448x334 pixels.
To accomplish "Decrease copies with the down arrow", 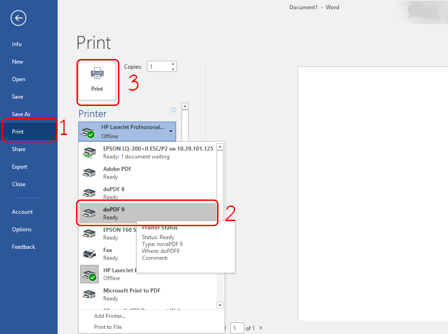I will [x=173, y=69].
